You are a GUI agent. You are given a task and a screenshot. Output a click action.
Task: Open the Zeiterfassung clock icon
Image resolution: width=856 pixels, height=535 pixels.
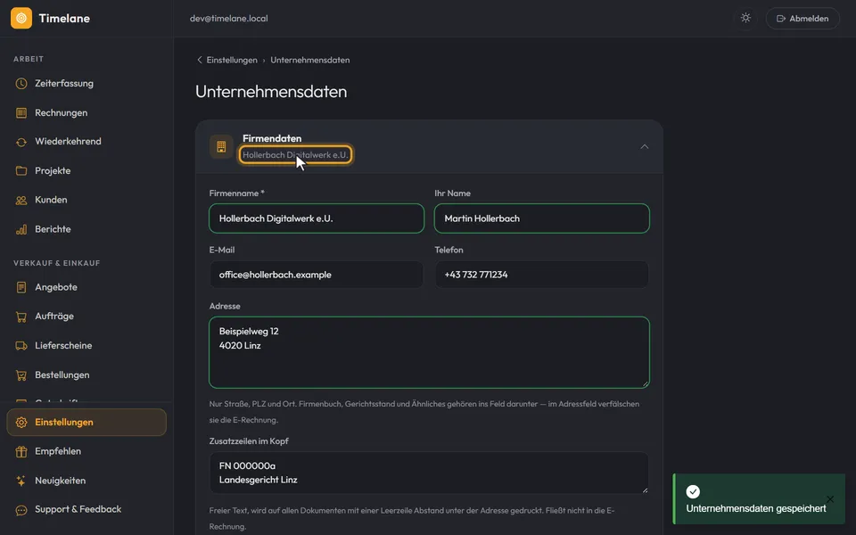click(x=21, y=84)
